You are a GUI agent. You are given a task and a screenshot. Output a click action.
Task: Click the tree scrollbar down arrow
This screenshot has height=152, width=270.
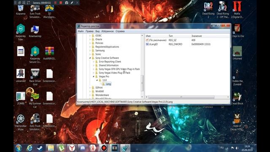[x=142, y=97]
